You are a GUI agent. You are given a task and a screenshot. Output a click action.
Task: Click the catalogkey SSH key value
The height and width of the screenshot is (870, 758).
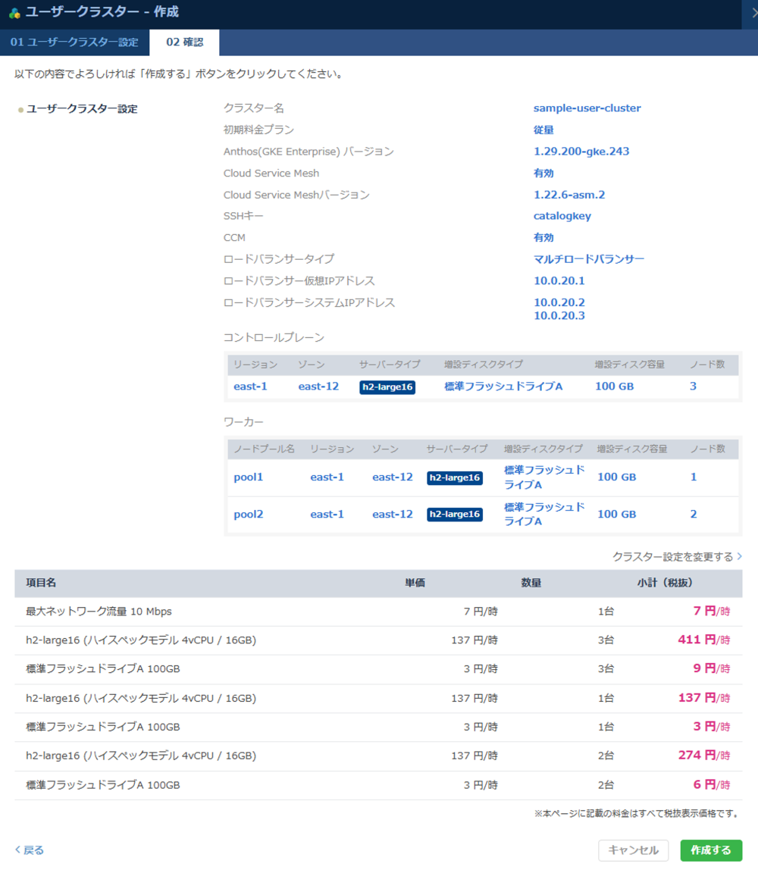point(562,216)
